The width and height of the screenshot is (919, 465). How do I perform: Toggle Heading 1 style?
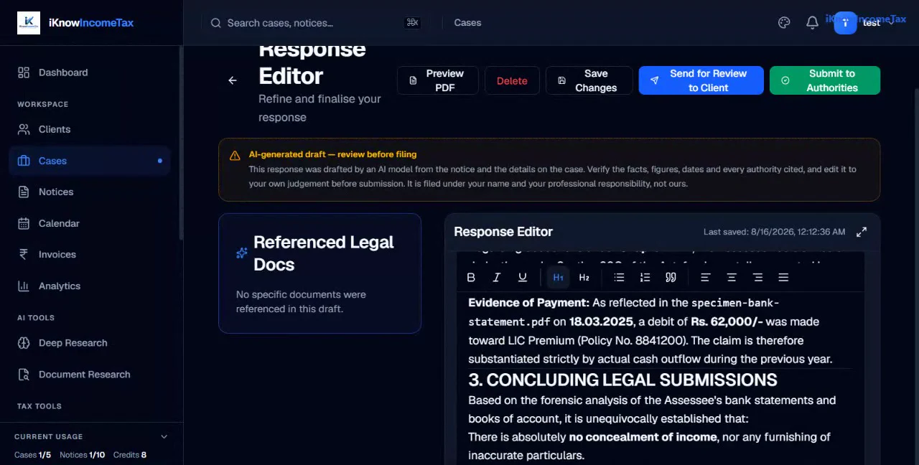click(x=558, y=277)
